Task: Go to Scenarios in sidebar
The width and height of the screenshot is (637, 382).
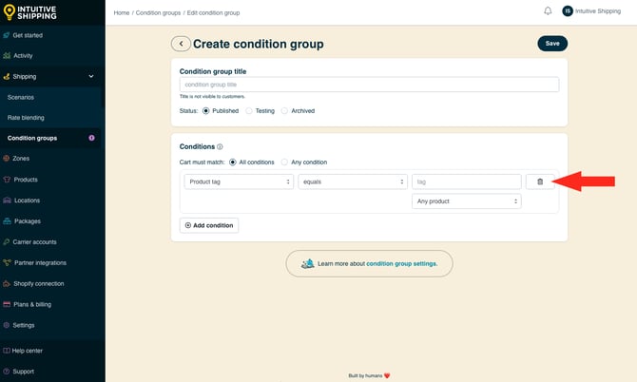Action: click(x=21, y=98)
